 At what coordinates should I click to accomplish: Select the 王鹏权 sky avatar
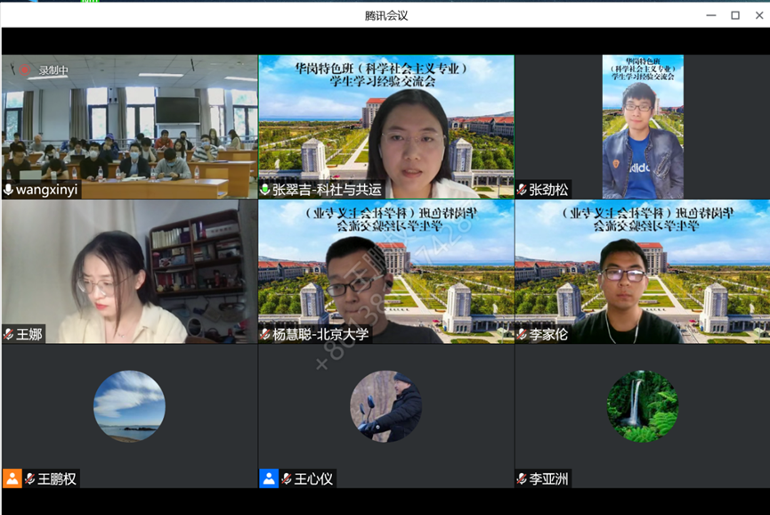129,406
